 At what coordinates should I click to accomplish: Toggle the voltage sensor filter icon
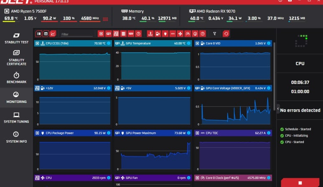[x=158, y=34]
